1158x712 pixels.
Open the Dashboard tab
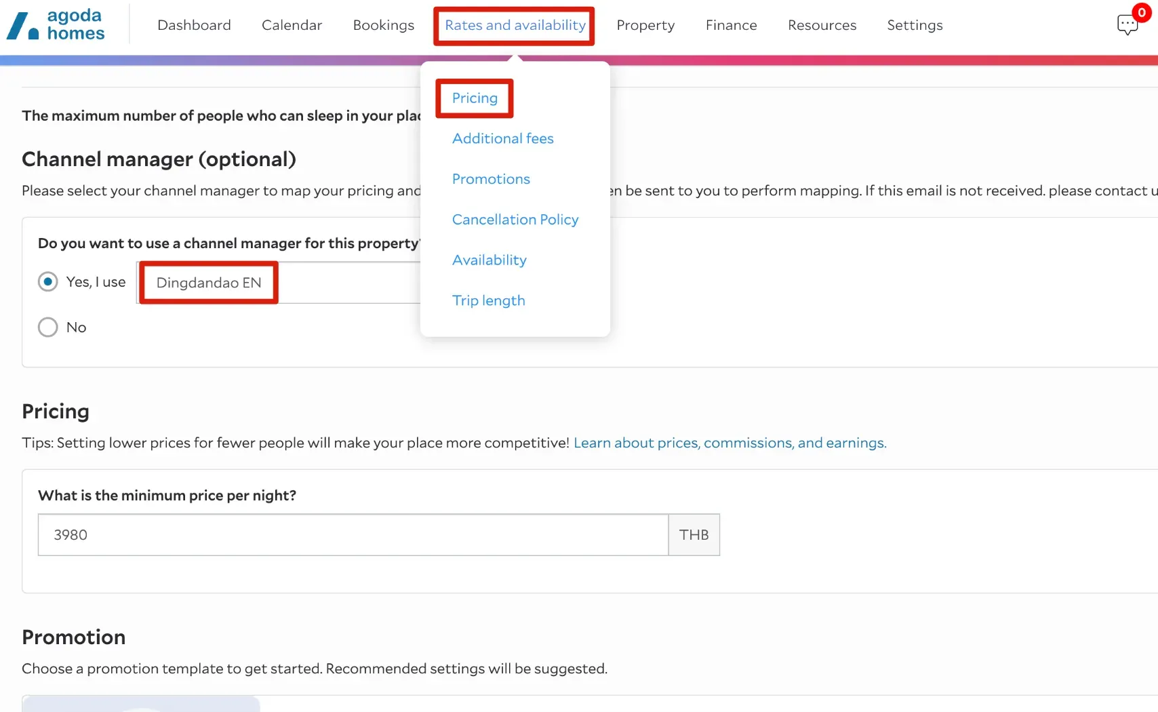(x=194, y=25)
